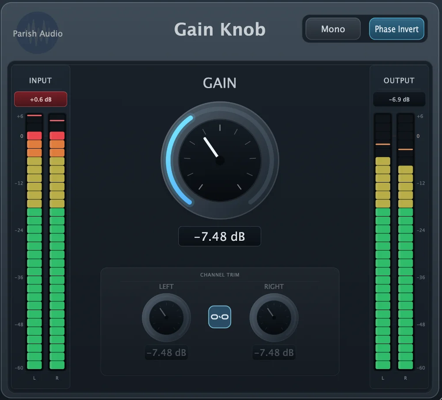Click the RIGHT trim -7.48 dB value

274,352
